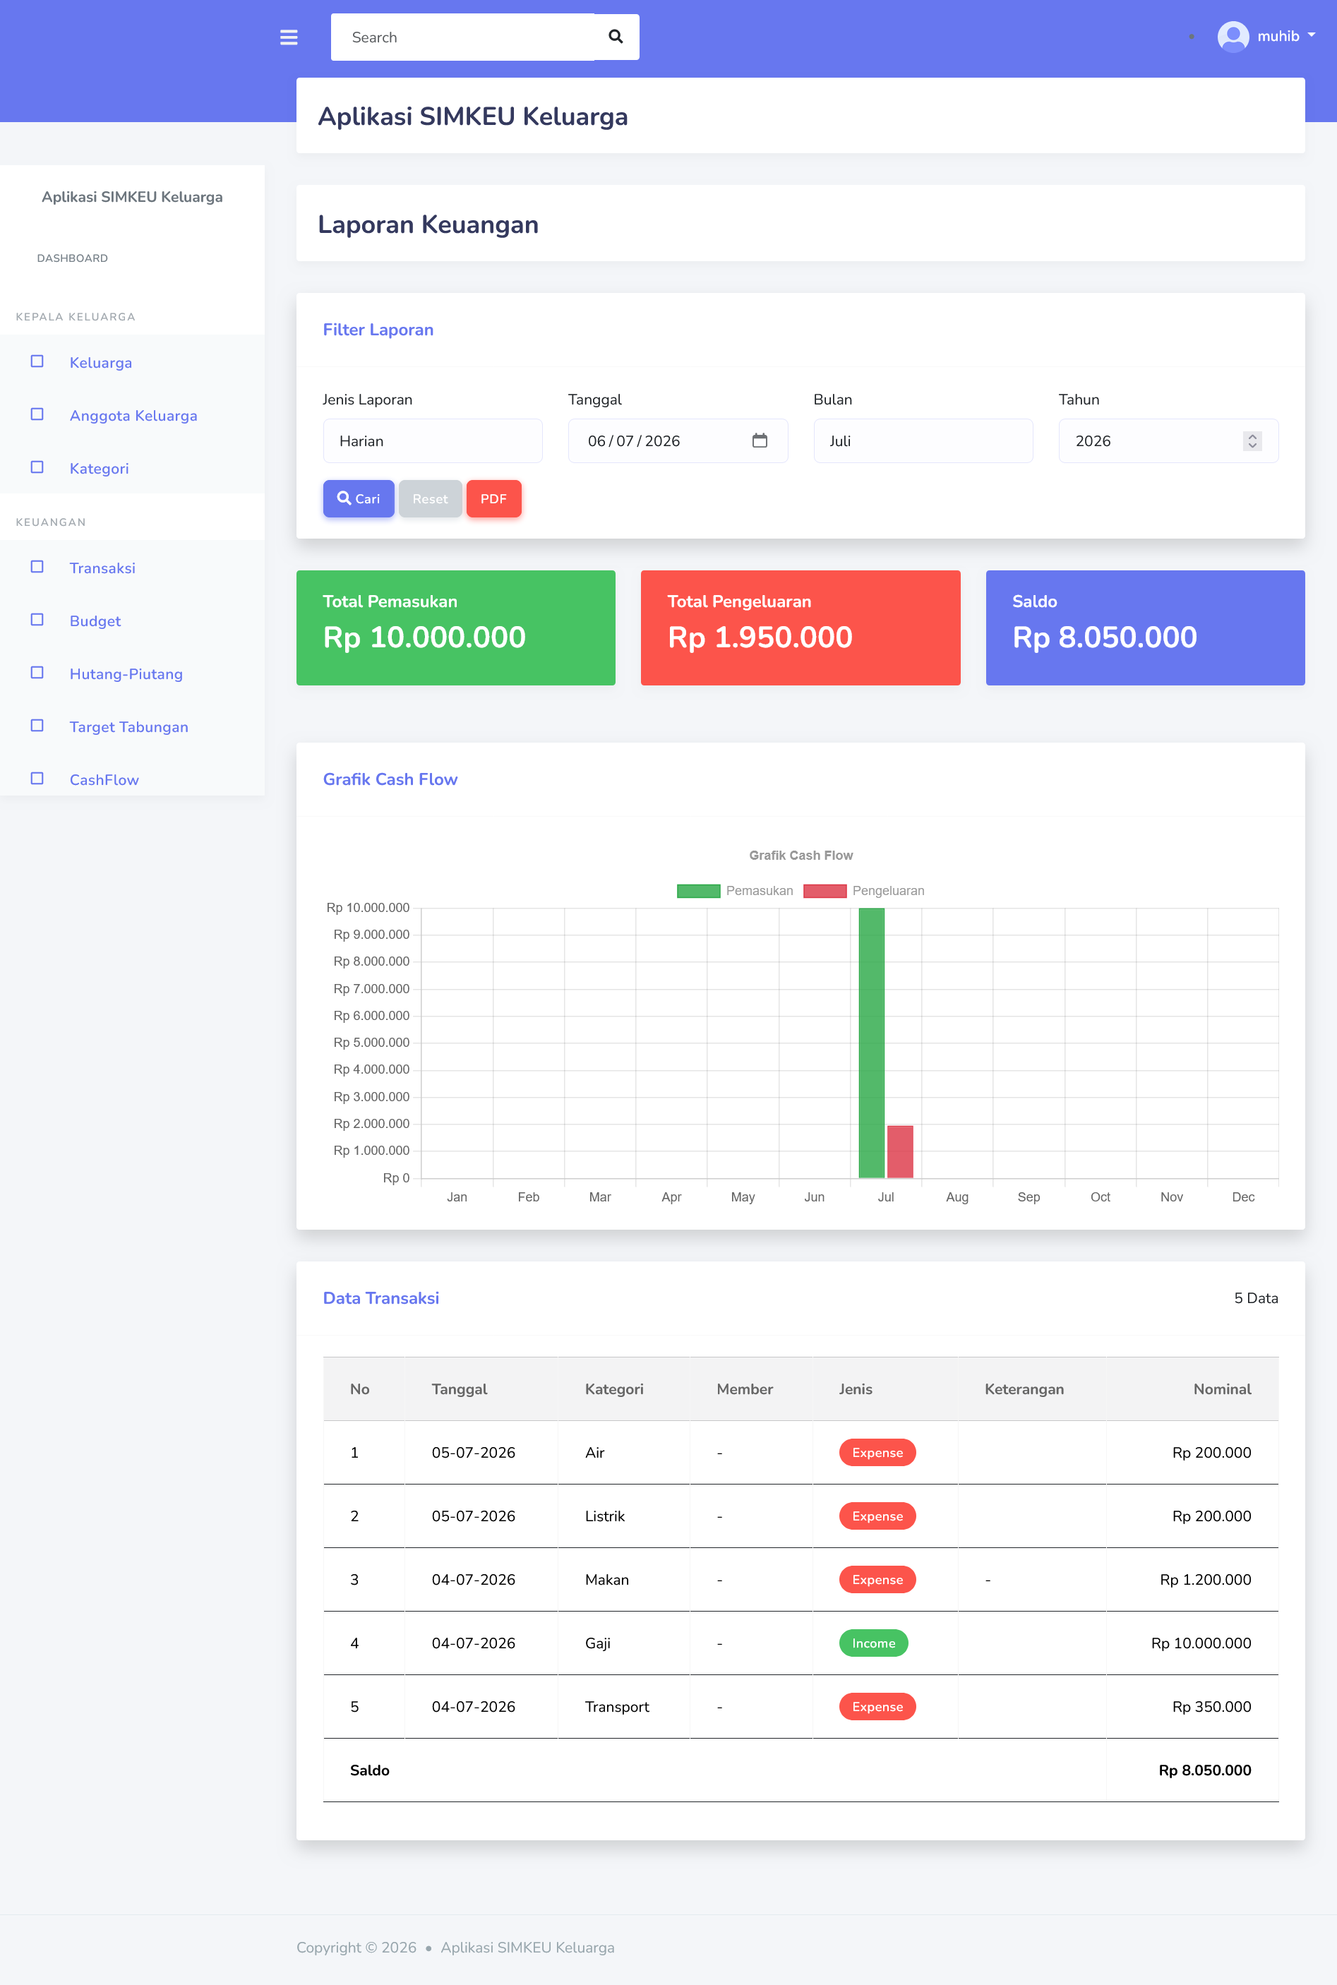This screenshot has height=1985, width=1337.
Task: Adjust Tahun 2026 spinner arrows
Action: click(1252, 440)
